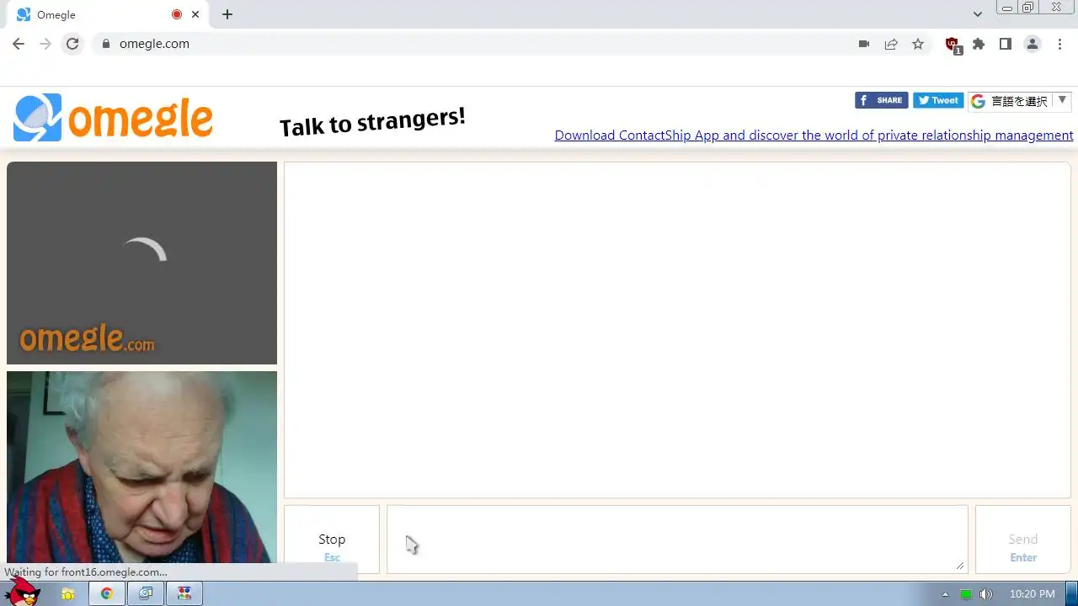Tweet about Omegle

(x=938, y=100)
